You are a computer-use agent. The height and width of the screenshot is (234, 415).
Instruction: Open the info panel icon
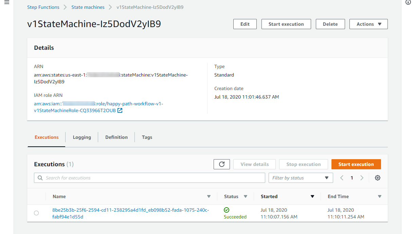coord(408,2)
